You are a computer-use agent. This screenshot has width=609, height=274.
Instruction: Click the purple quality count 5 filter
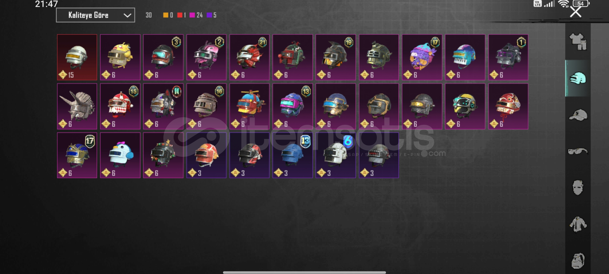(212, 15)
